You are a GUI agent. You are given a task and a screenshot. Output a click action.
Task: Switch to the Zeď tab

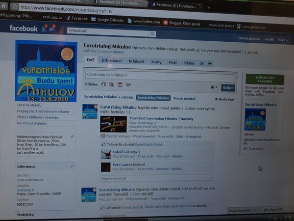point(90,60)
